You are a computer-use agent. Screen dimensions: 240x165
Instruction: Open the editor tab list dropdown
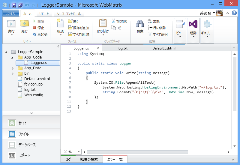[234, 48]
